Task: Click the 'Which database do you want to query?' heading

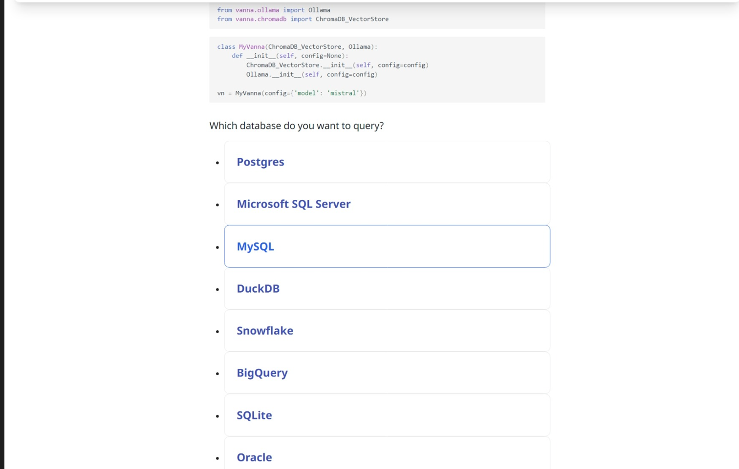Action: click(x=296, y=126)
